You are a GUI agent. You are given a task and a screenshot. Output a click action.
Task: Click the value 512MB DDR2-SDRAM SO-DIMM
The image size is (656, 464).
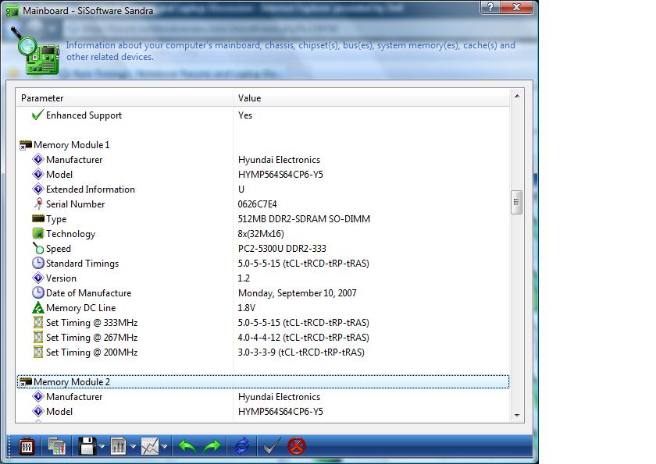pyautogui.click(x=304, y=219)
